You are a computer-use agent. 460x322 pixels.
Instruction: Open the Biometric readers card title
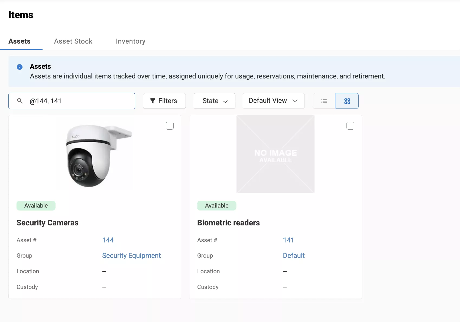(228, 223)
